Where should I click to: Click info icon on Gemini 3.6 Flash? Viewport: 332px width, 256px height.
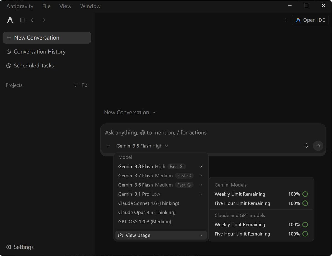tap(189, 185)
